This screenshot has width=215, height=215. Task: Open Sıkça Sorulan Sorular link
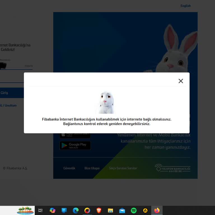(123, 168)
